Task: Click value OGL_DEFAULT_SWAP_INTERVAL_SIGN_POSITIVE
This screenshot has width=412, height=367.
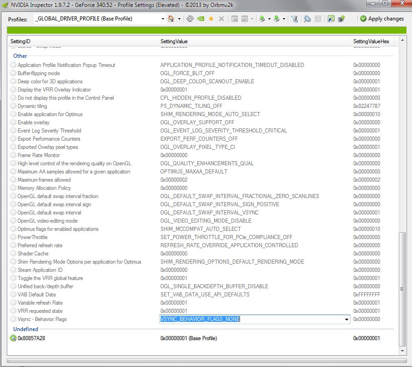Action: pos(220,204)
